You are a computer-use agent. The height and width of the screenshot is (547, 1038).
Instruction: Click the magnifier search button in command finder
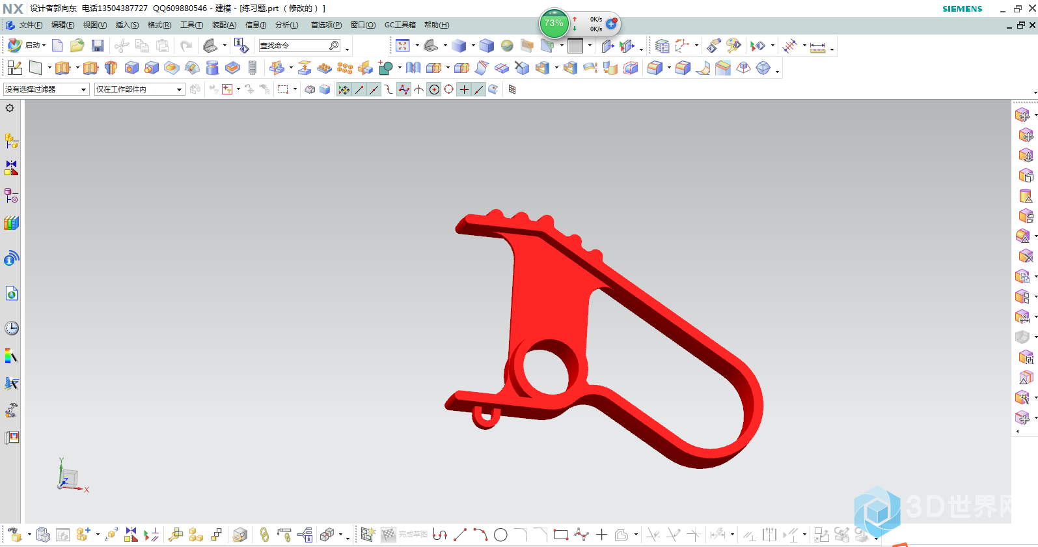click(334, 46)
